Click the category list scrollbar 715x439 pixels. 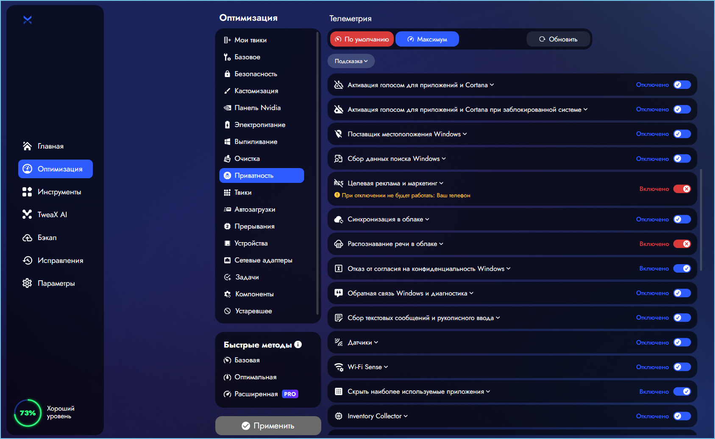click(x=317, y=174)
